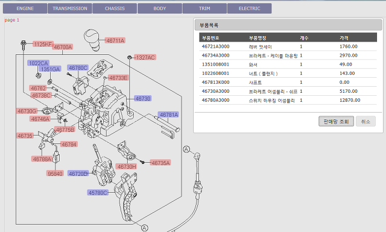386x232 pixels.
Task: Click part name 레버 앗세이
Action: (260, 47)
